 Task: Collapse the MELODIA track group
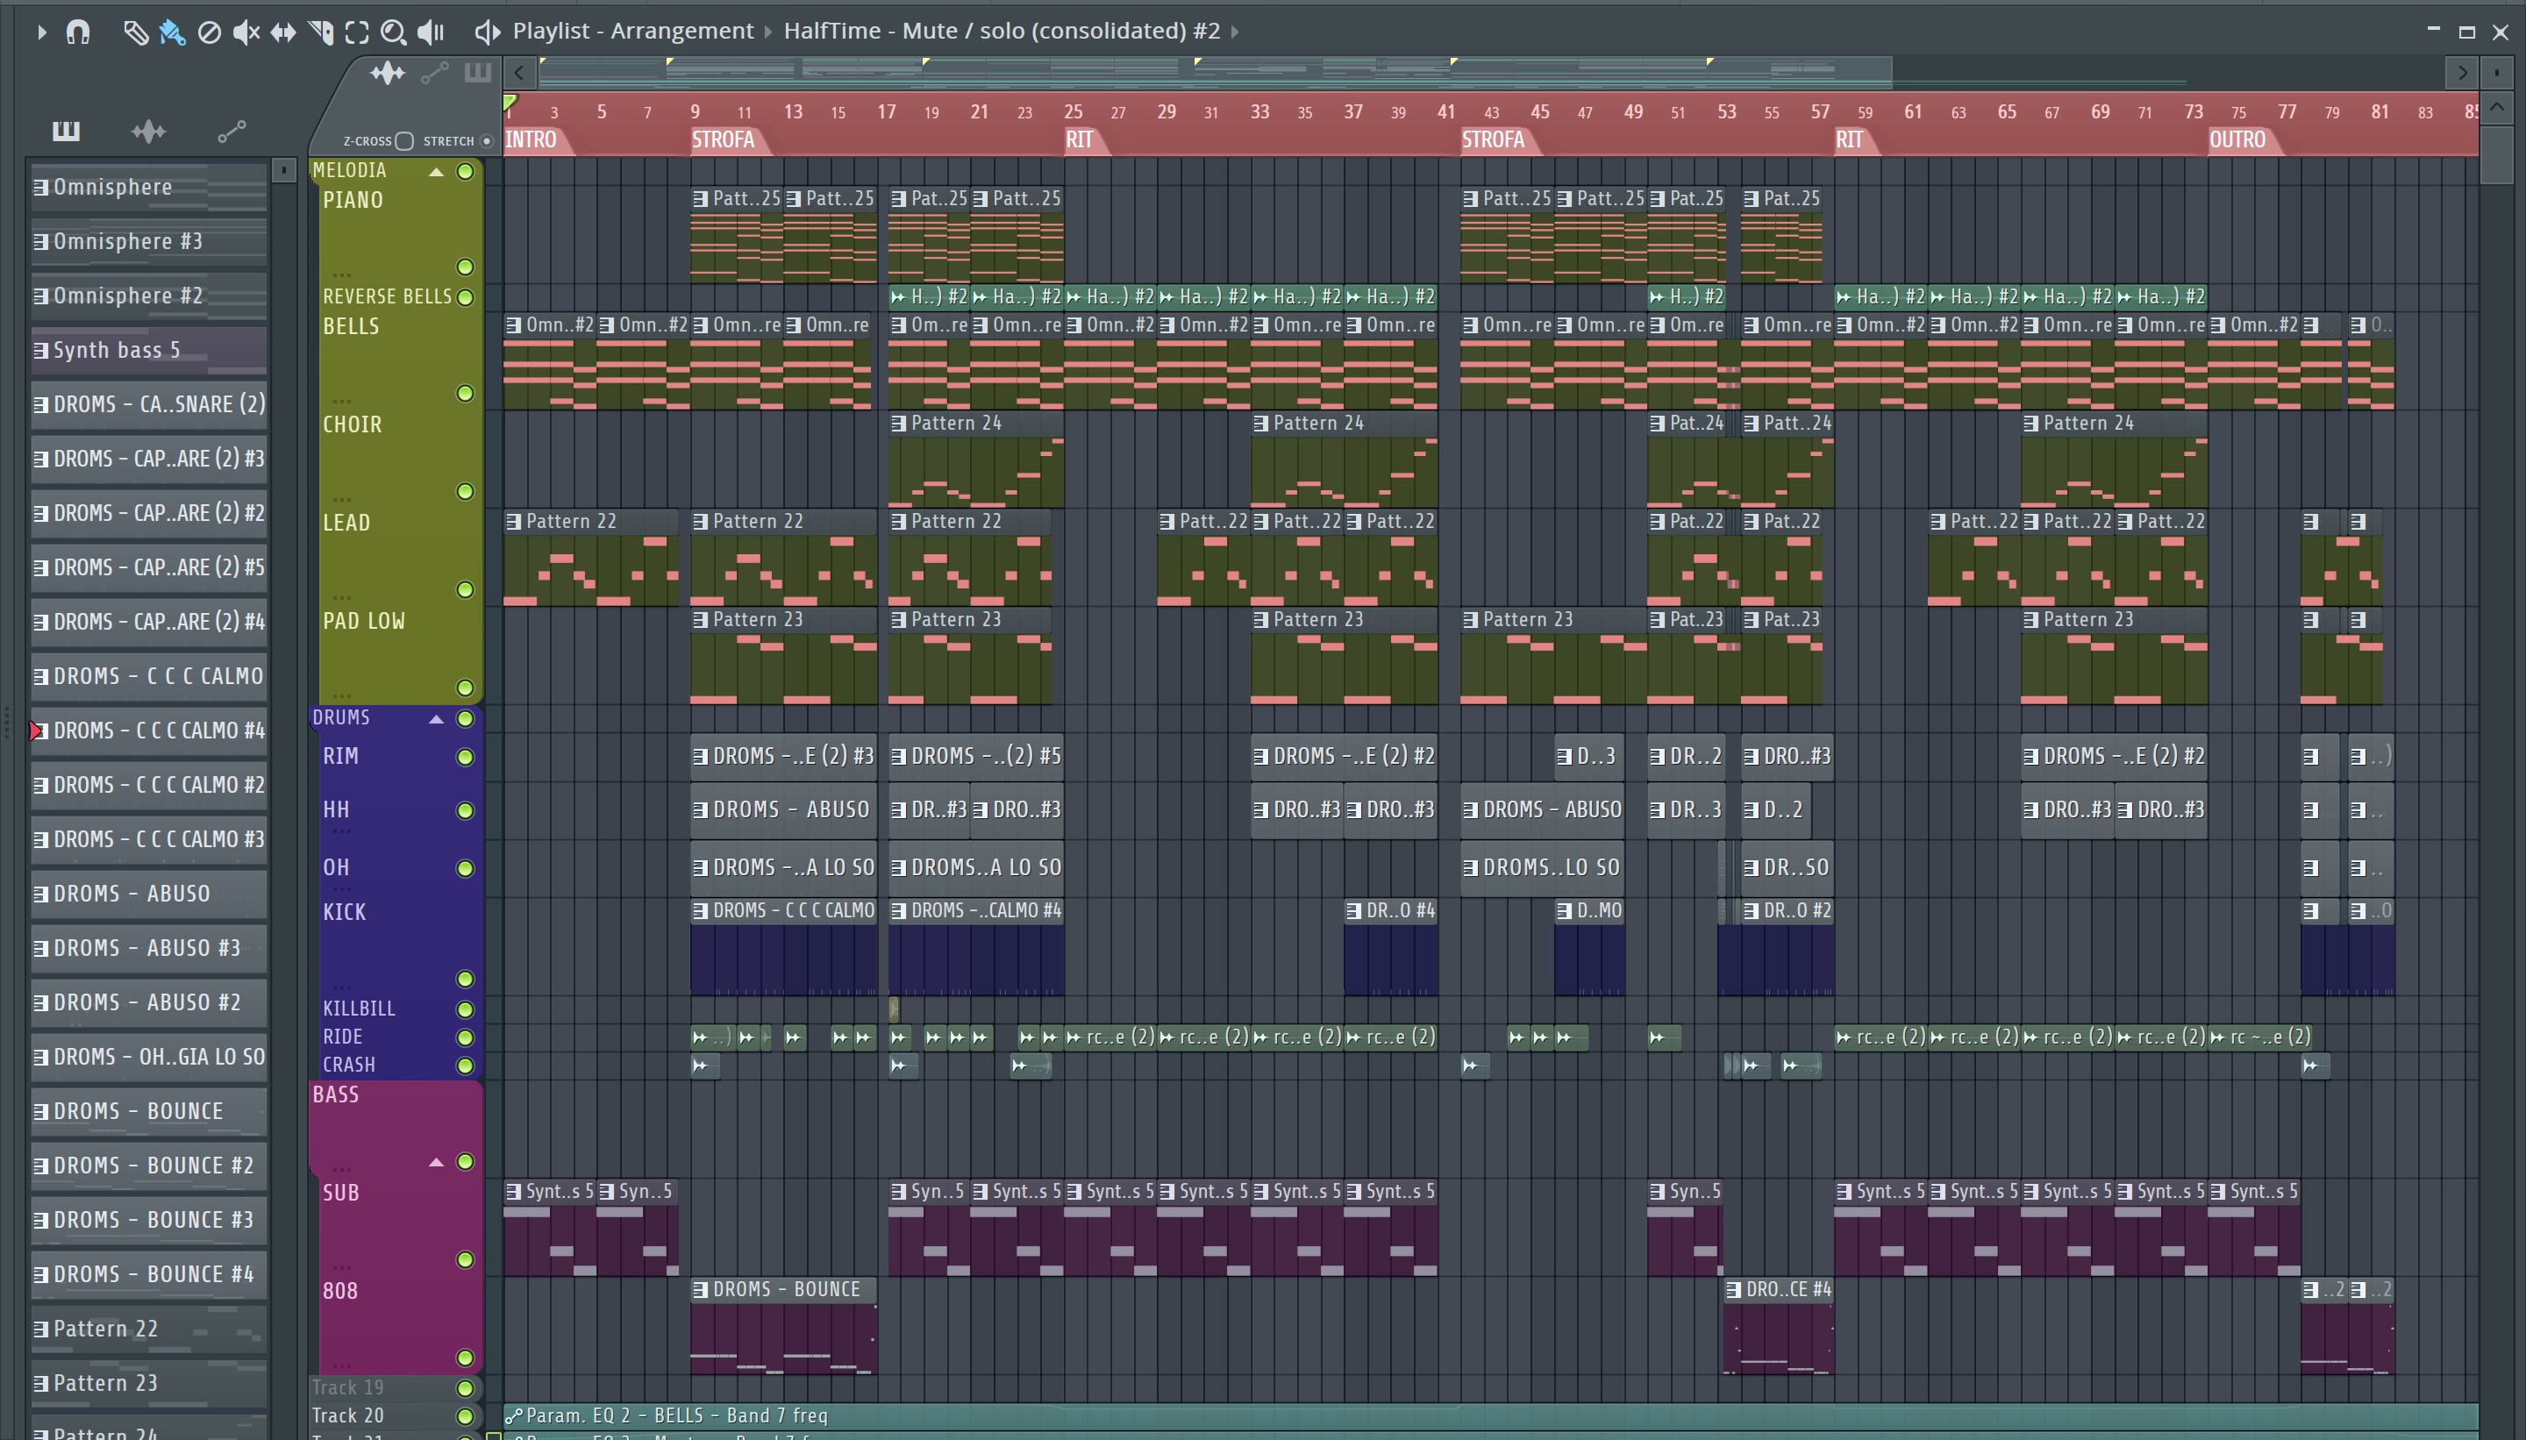tap(435, 172)
